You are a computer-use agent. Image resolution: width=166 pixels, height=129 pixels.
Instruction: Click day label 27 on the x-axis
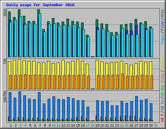(x=136, y=125)
